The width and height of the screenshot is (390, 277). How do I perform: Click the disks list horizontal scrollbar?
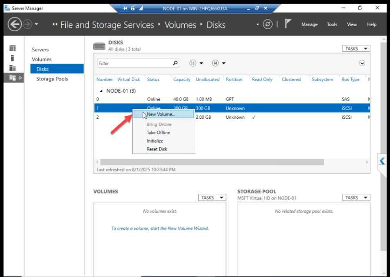pos(212,162)
